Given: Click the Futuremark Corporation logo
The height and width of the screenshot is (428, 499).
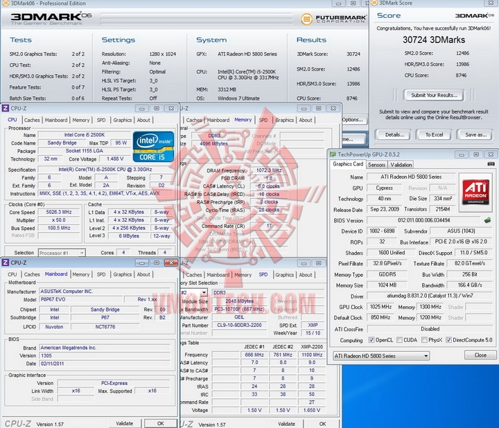Looking at the screenshot, I should 333,19.
